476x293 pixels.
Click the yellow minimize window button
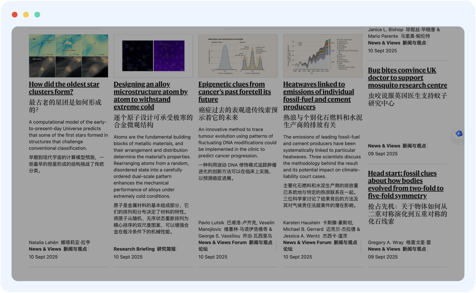(26, 15)
